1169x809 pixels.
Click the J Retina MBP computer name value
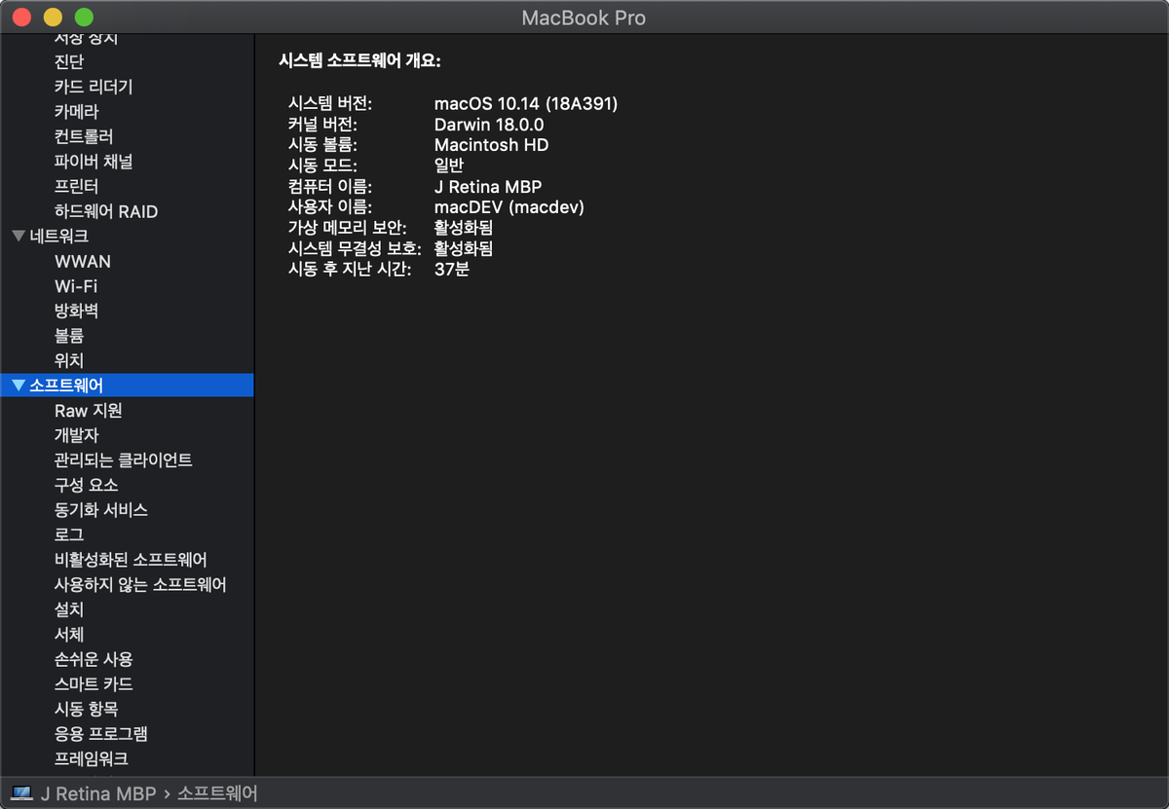[488, 187]
